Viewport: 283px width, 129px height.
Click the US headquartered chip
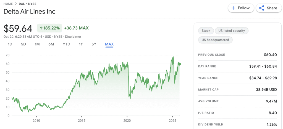click(215, 40)
